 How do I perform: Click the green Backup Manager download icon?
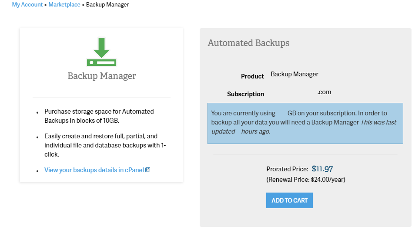click(101, 52)
